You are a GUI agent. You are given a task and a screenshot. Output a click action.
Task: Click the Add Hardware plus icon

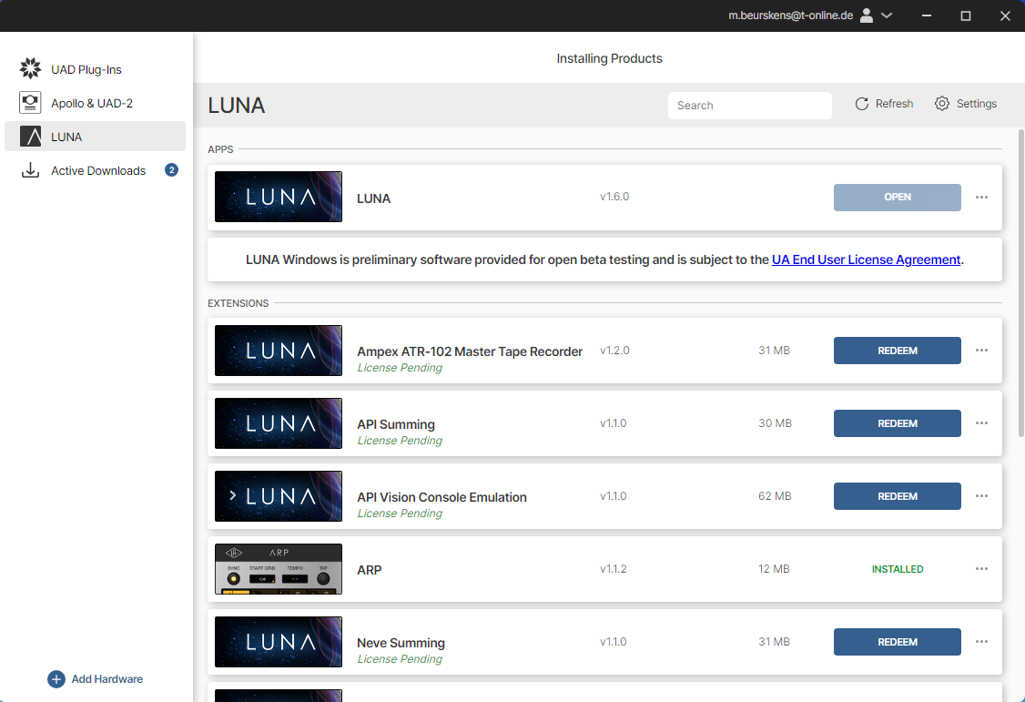(56, 679)
